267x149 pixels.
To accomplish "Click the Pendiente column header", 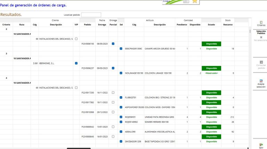I will click(182, 25).
